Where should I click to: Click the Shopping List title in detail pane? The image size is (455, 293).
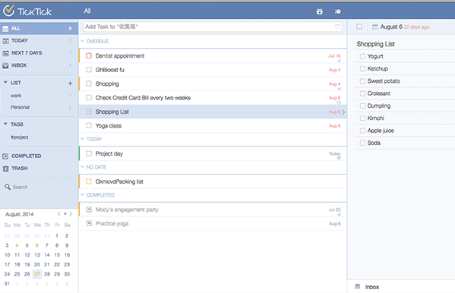(x=375, y=44)
